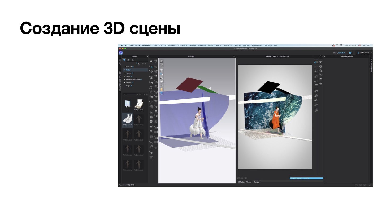Open the 3D Garment menu
Viewport: 382px width, 214px height.
170,45
